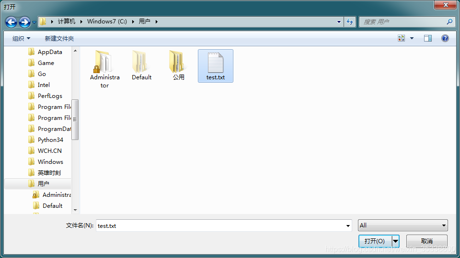Click the Python34 folder icon in tree
Viewport: 460px width, 258px height.
click(32, 140)
